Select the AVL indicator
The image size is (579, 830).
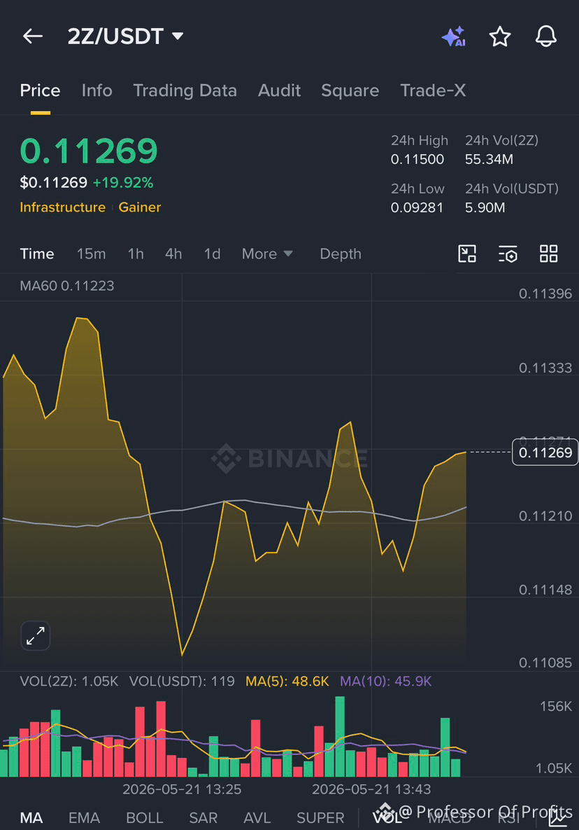coord(257,818)
